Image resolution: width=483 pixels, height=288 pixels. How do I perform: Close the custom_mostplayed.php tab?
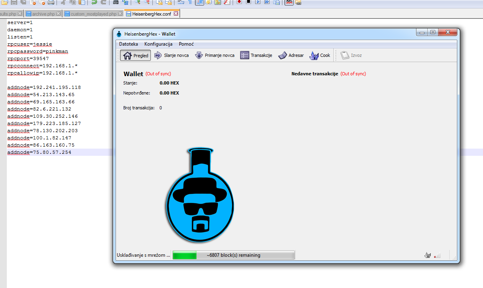[120, 14]
